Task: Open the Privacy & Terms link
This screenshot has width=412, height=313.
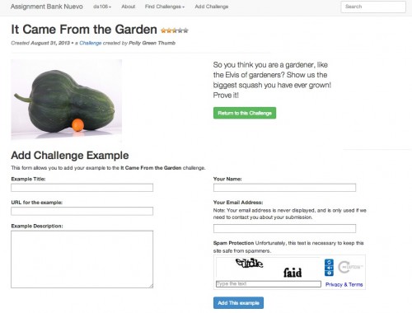Action: pyautogui.click(x=344, y=284)
